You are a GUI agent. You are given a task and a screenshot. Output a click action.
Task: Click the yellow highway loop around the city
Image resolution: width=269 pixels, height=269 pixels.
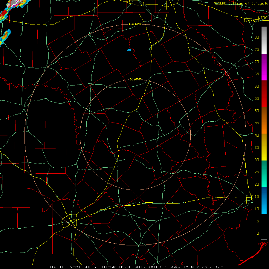pos(69,221)
